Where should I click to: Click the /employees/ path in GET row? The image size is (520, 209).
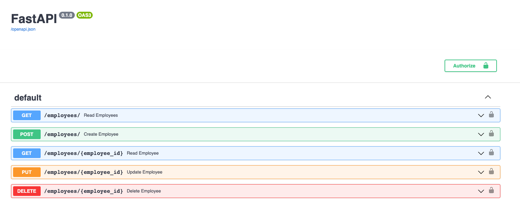62,115
